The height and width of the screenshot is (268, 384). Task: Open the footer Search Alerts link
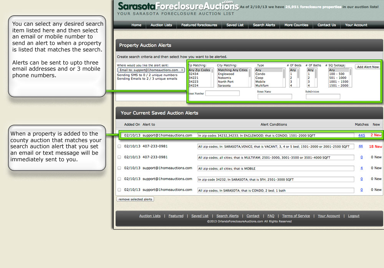click(x=227, y=216)
